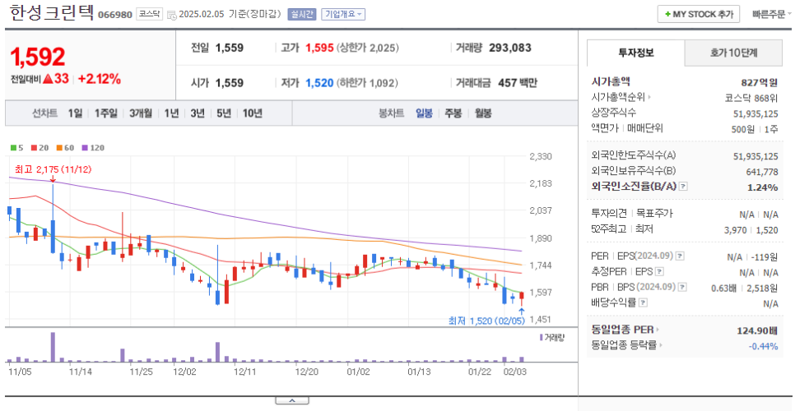Click the 코스닥 market badge
The width and height of the screenshot is (795, 411).
point(150,14)
